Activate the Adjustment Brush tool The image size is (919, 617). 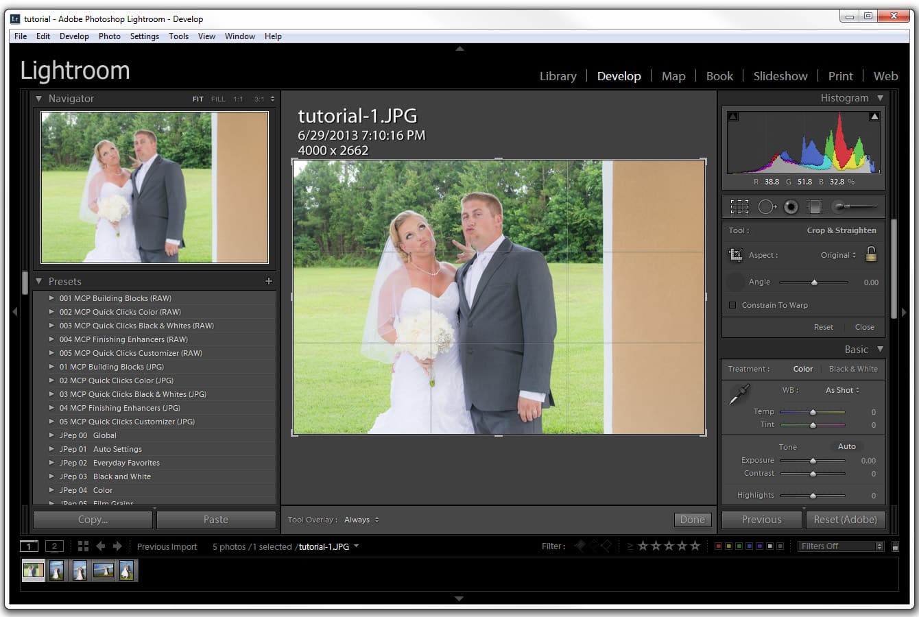pos(838,206)
